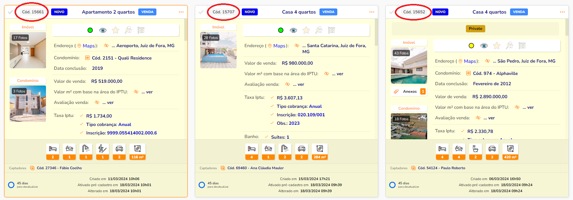The image size is (573, 200).
Task: Expand the more options menu on listing 15652
Action: pos(562,12)
